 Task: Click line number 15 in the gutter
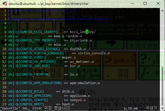coord(4,70)
